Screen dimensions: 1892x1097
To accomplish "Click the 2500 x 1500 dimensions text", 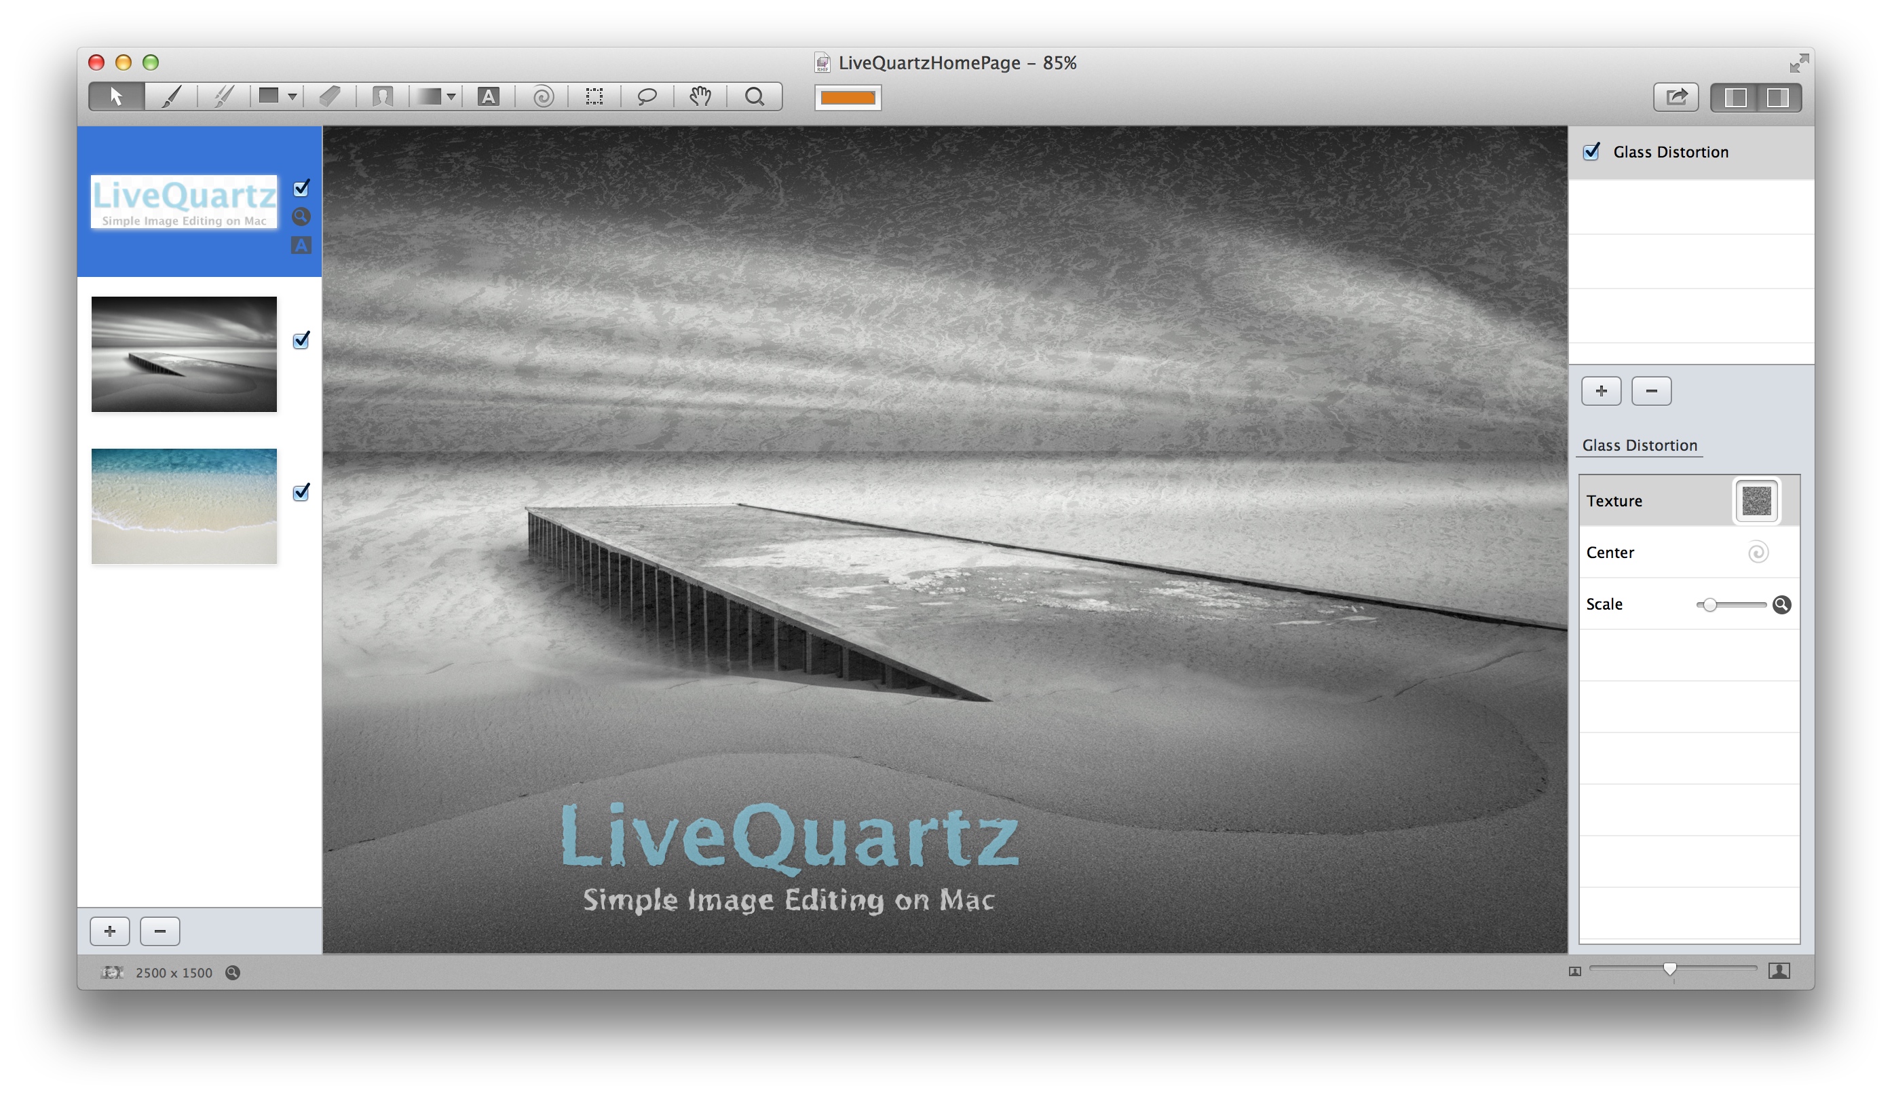I will tap(174, 972).
